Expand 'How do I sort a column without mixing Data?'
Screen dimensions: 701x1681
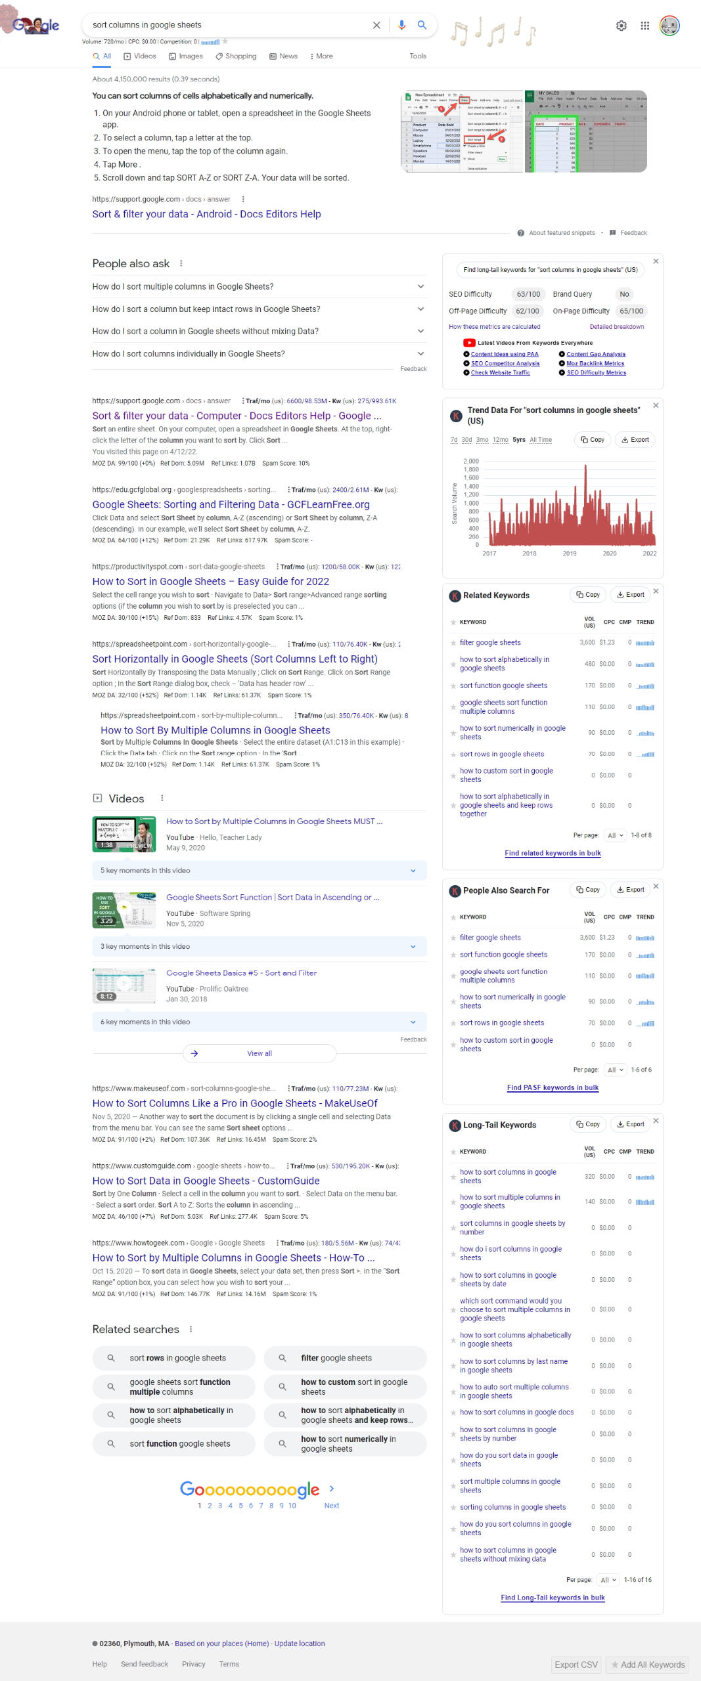260,332
